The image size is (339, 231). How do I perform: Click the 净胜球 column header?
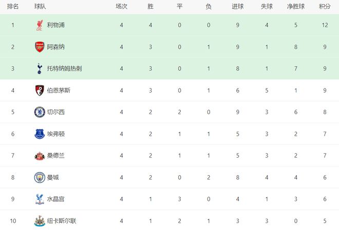coord(296,7)
